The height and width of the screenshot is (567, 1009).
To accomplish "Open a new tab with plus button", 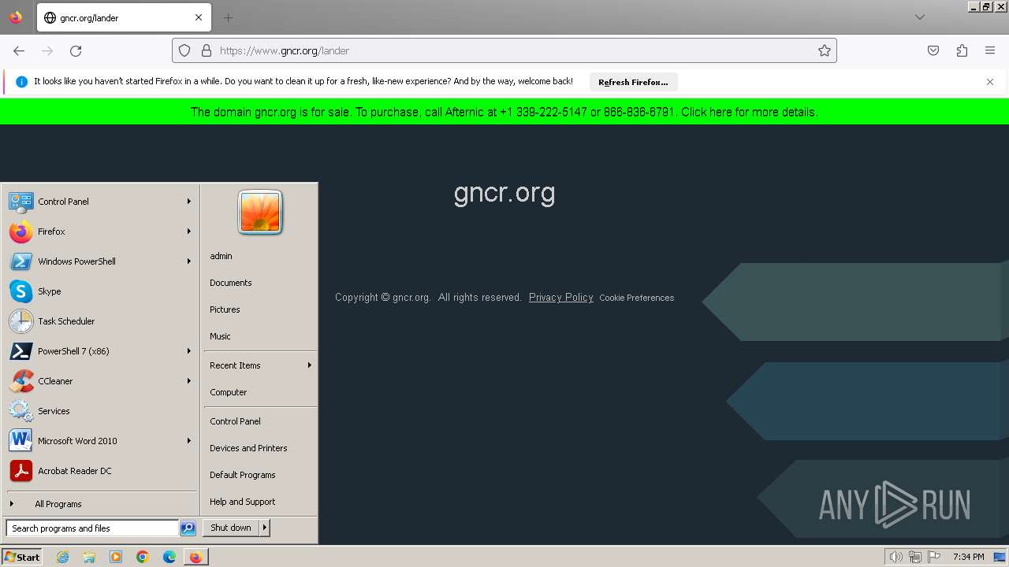I will pos(228,17).
